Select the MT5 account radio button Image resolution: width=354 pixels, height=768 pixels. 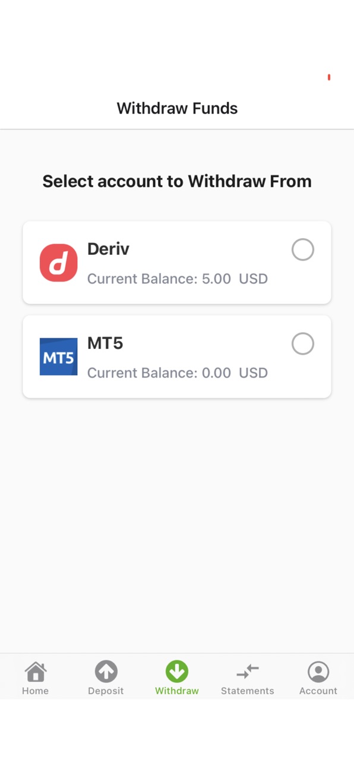pyautogui.click(x=303, y=344)
